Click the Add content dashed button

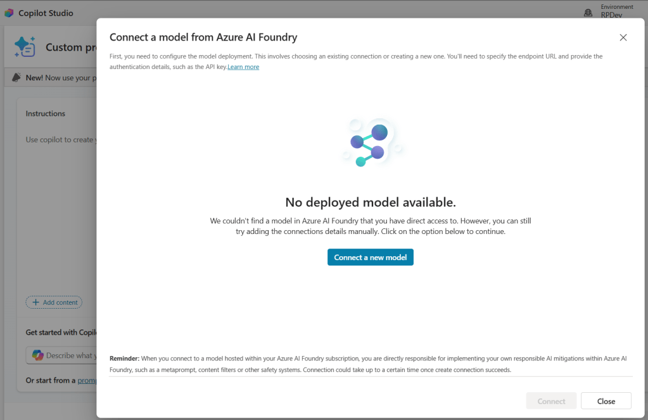(54, 302)
